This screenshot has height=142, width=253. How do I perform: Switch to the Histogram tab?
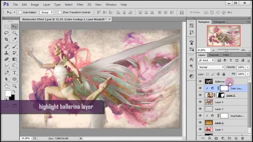[219, 22]
